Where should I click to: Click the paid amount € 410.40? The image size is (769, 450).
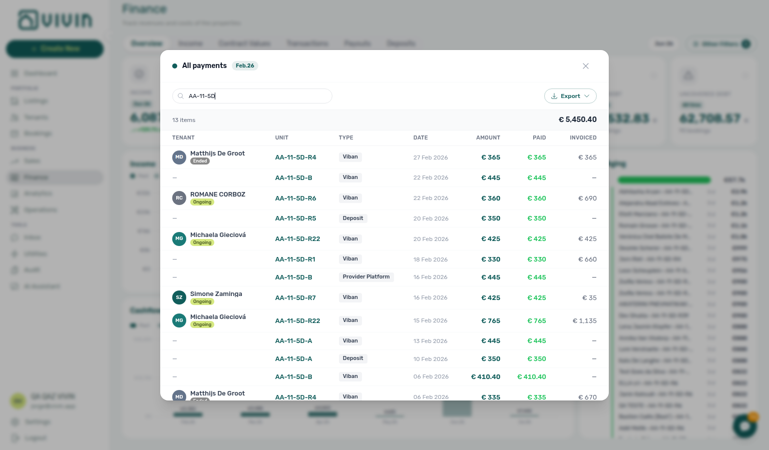tap(532, 377)
